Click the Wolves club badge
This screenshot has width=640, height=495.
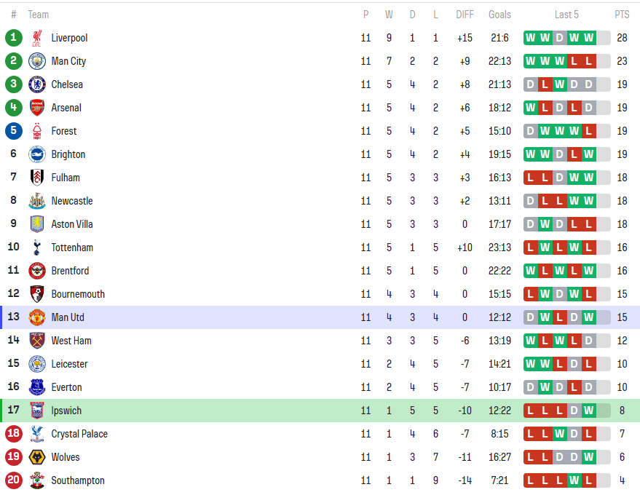click(36, 457)
